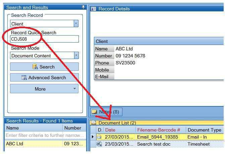This screenshot has height=154, width=225.
Task: Click the Advanced Search table icon
Action: coord(24,78)
